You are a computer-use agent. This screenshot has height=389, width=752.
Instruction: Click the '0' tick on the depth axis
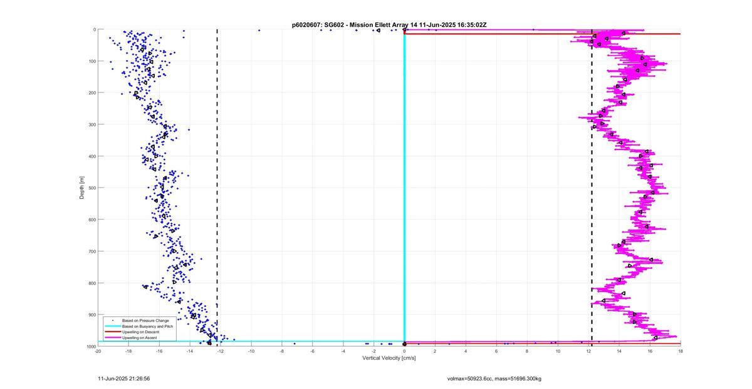pyautogui.click(x=94, y=29)
